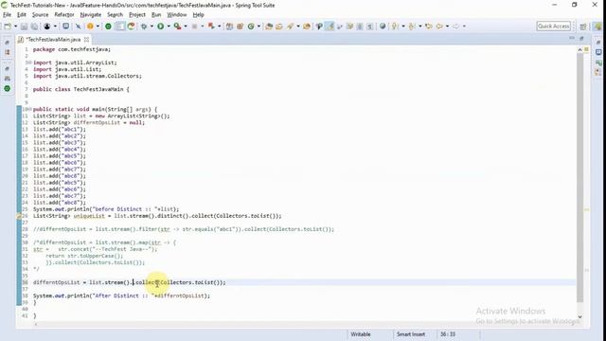This screenshot has height=341, width=606.
Task: Collapse the main method fold marker
Action: click(x=30, y=110)
